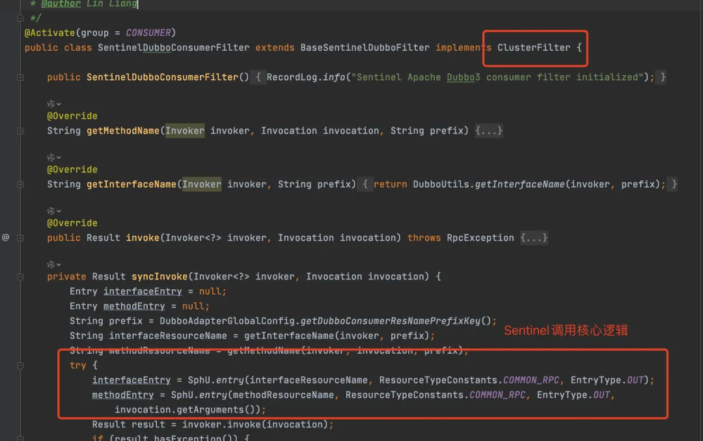703x441 pixels.
Task: Expand getMethodName method using gutter fold icon
Action: point(20,130)
